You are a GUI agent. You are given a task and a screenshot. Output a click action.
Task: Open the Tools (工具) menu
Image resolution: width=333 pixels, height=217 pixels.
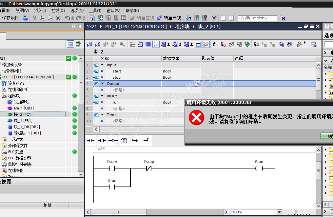(95, 10)
